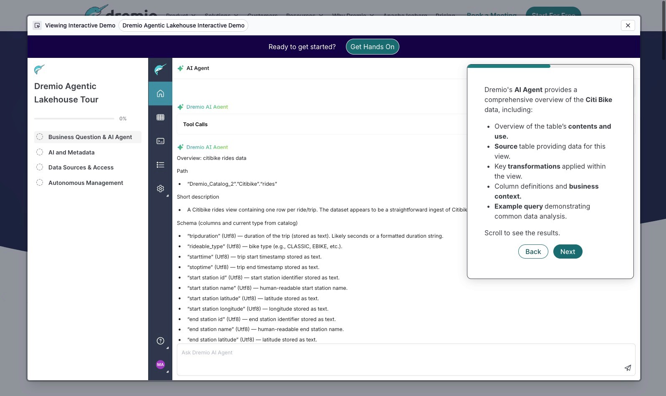Open Why Dremio menu in website header
This screenshot has width=666, height=396.
tap(353, 15)
